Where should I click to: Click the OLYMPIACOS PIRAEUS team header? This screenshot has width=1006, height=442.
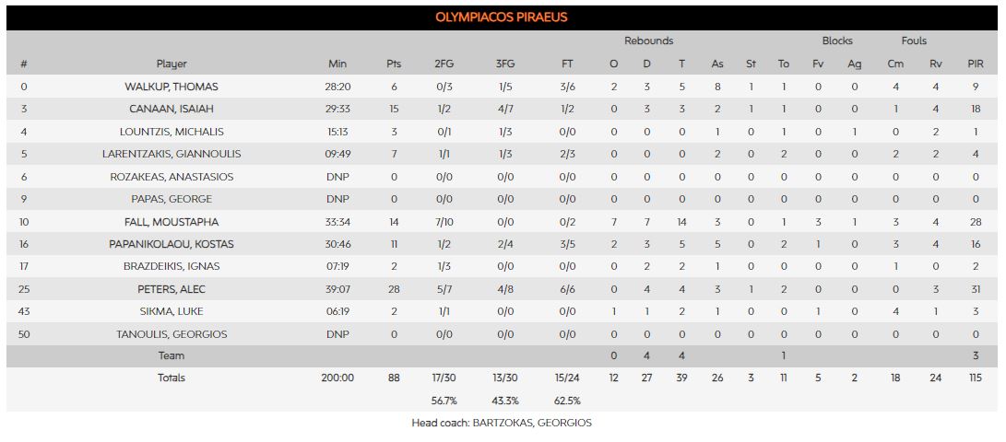click(x=502, y=17)
